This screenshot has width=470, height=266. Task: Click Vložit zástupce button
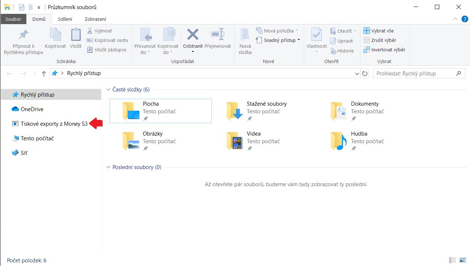point(107,50)
